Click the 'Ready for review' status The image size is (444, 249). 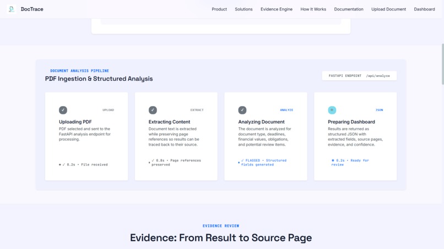pyautogui.click(x=350, y=163)
